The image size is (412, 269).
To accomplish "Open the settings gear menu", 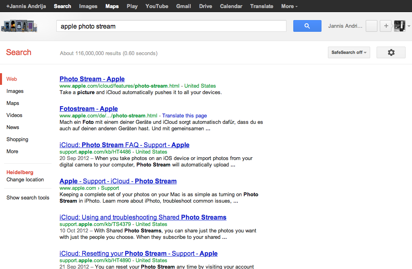I will pos(391,53).
